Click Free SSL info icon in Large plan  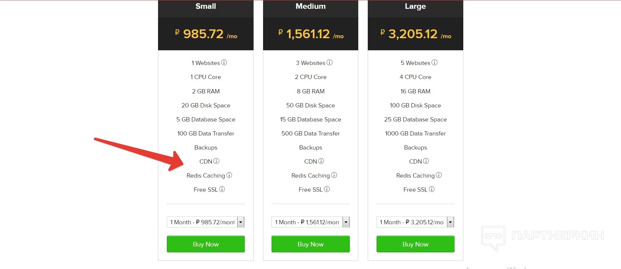pyautogui.click(x=432, y=189)
